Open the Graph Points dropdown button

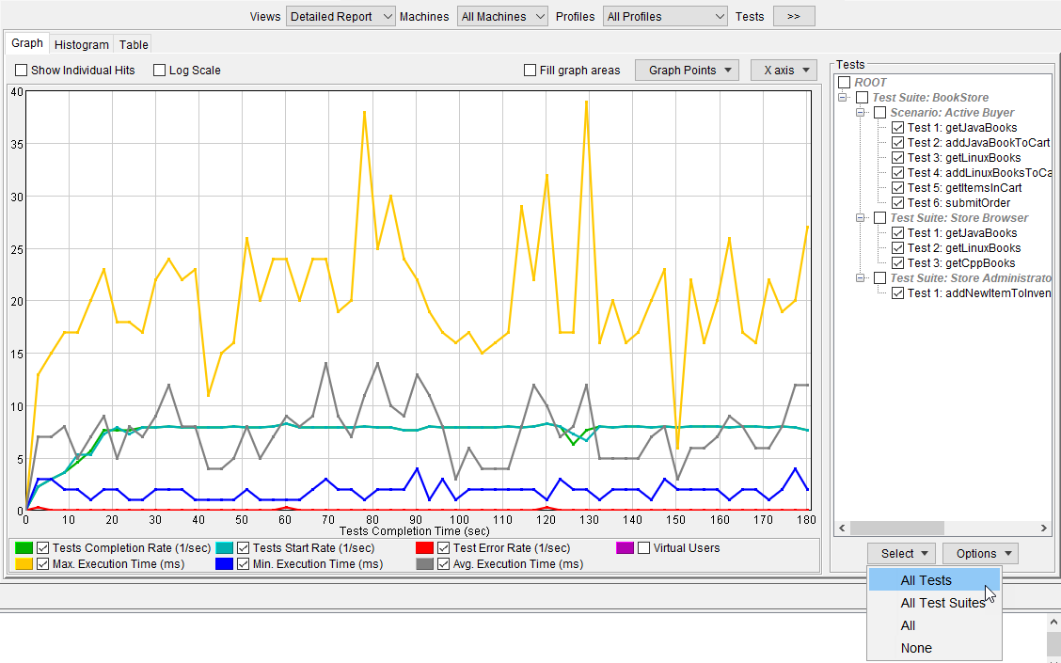click(687, 71)
